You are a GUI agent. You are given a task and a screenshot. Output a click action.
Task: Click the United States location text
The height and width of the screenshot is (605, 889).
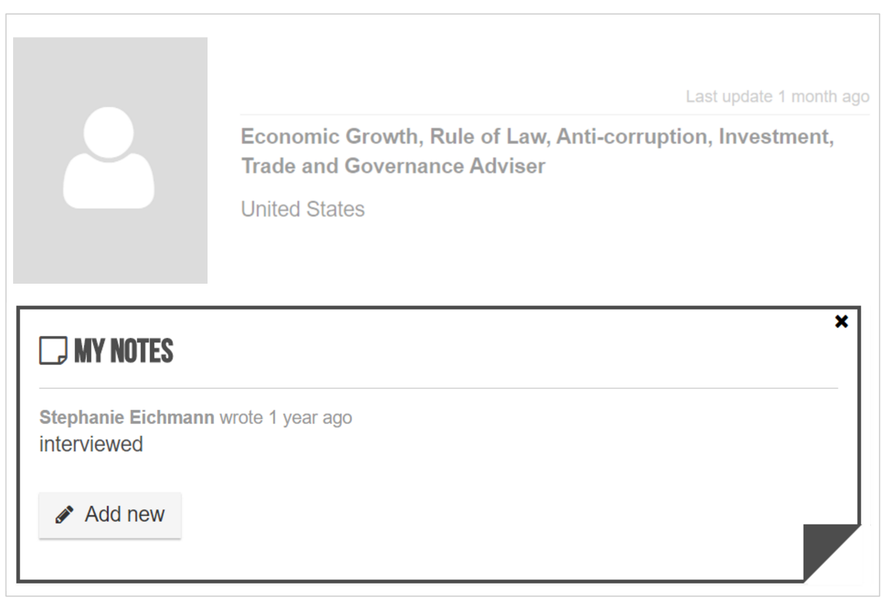pos(303,209)
